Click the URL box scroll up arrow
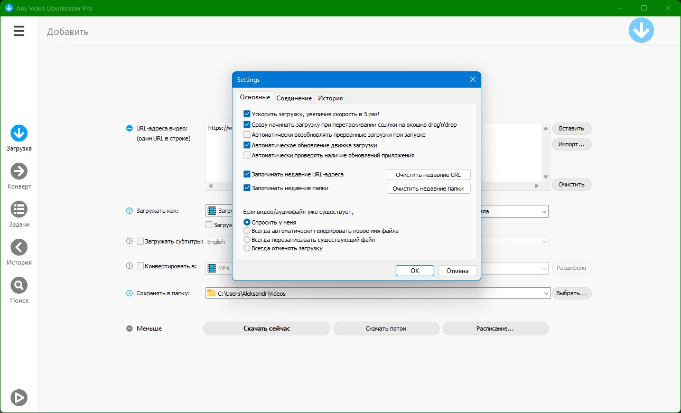 point(546,127)
